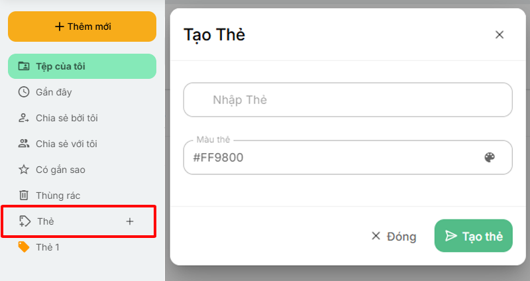Viewport: 530px width, 281px height.
Task: Click the plus icon next to Thẻ
Action: tap(130, 221)
